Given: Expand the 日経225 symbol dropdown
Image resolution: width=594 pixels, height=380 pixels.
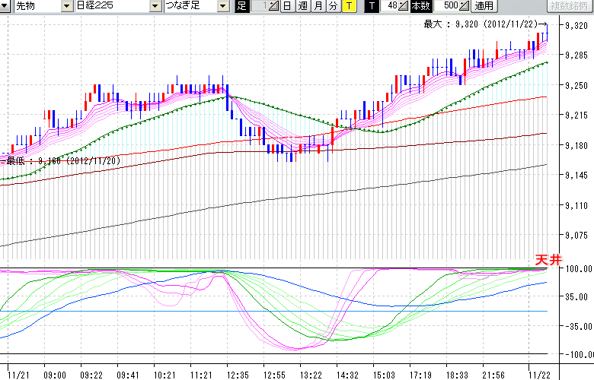Looking at the screenshot, I should tap(155, 6).
